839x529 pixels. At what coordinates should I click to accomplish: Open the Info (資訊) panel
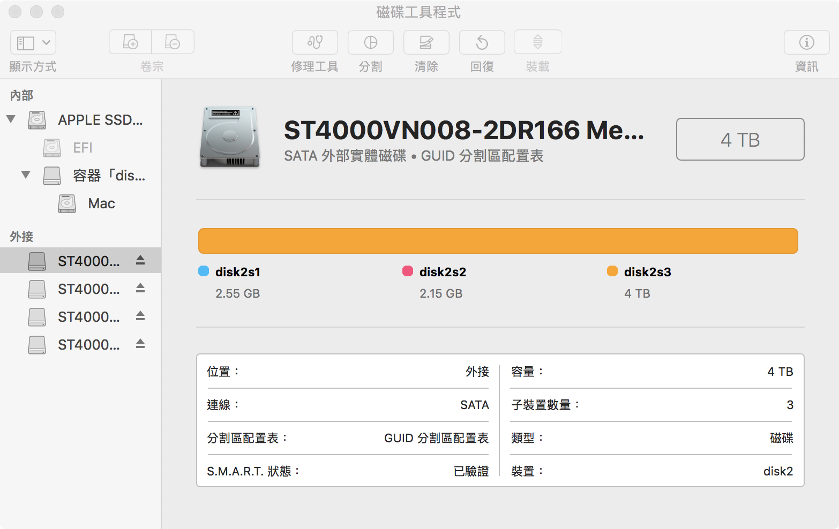point(806,42)
